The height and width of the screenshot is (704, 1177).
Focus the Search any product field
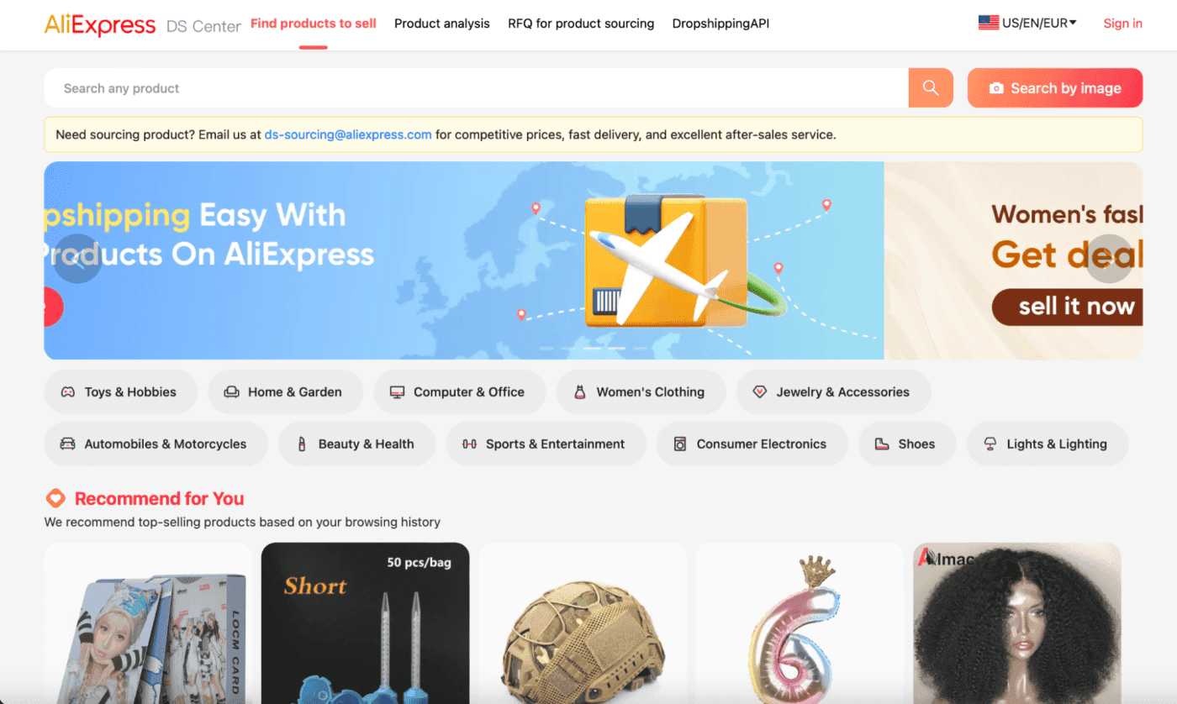coord(476,88)
